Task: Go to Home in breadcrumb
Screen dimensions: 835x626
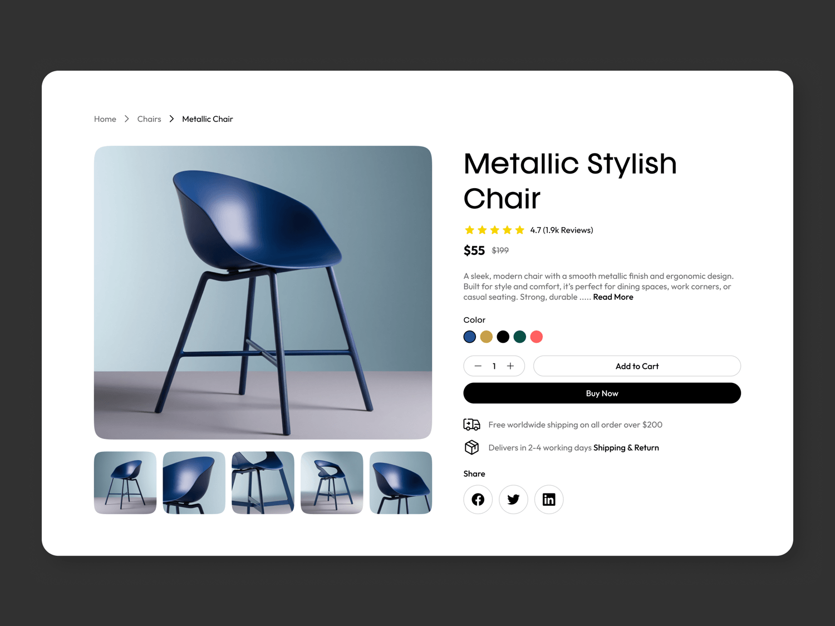Action: 105,119
